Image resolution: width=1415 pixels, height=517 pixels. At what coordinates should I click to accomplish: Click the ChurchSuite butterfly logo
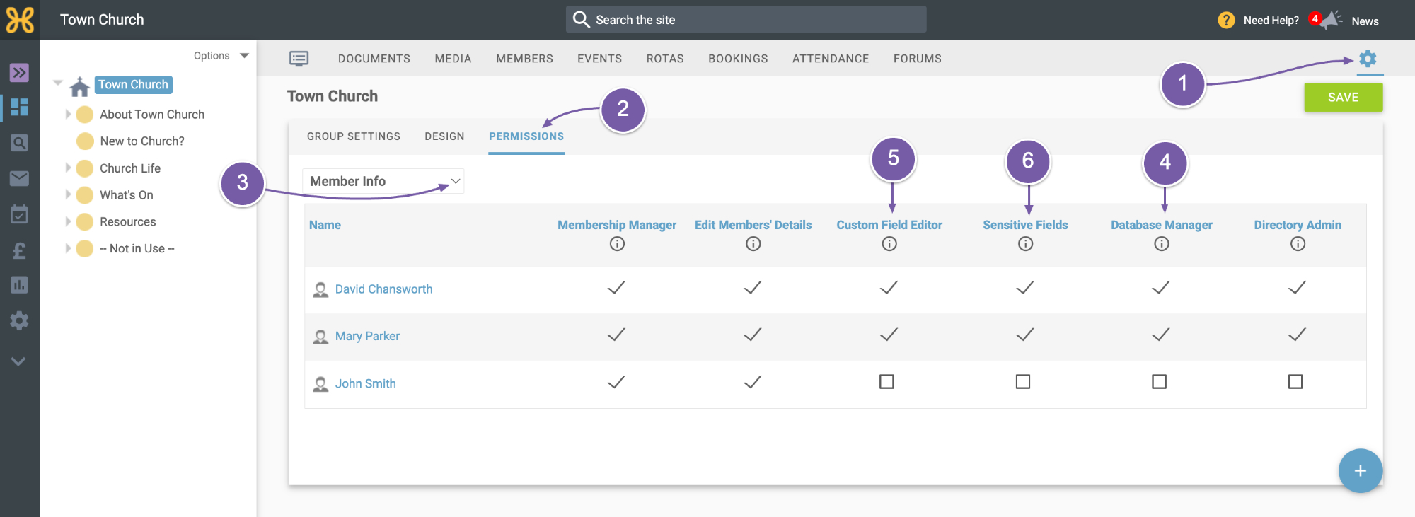(20, 20)
